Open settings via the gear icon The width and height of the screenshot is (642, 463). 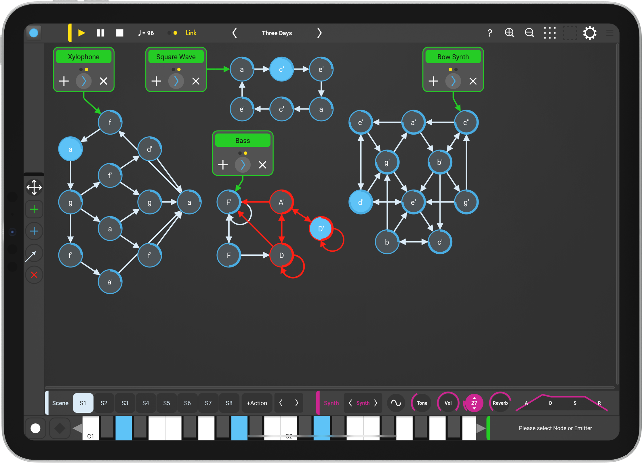coord(591,32)
